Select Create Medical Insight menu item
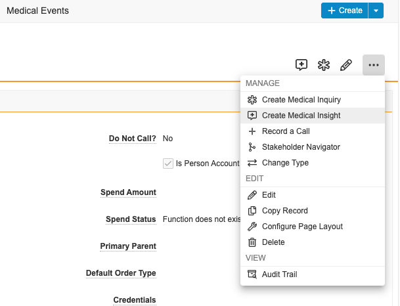Viewport: 400px width, 306px height. point(301,116)
